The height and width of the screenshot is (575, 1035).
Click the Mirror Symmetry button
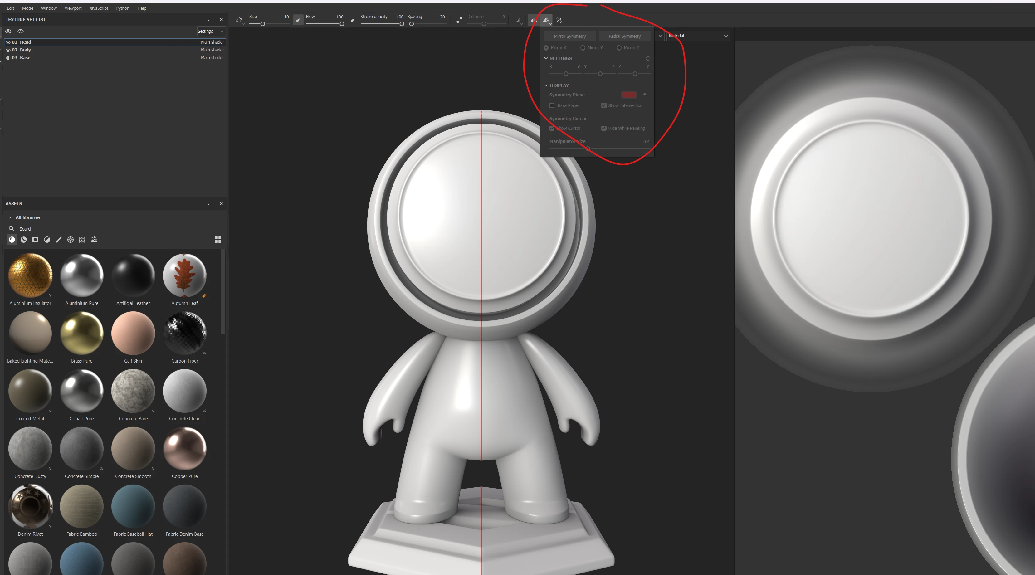coord(570,36)
